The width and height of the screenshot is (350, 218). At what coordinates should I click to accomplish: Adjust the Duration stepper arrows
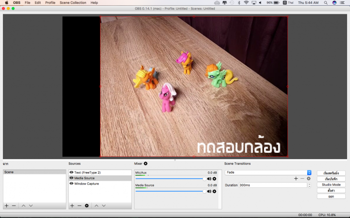(310, 185)
